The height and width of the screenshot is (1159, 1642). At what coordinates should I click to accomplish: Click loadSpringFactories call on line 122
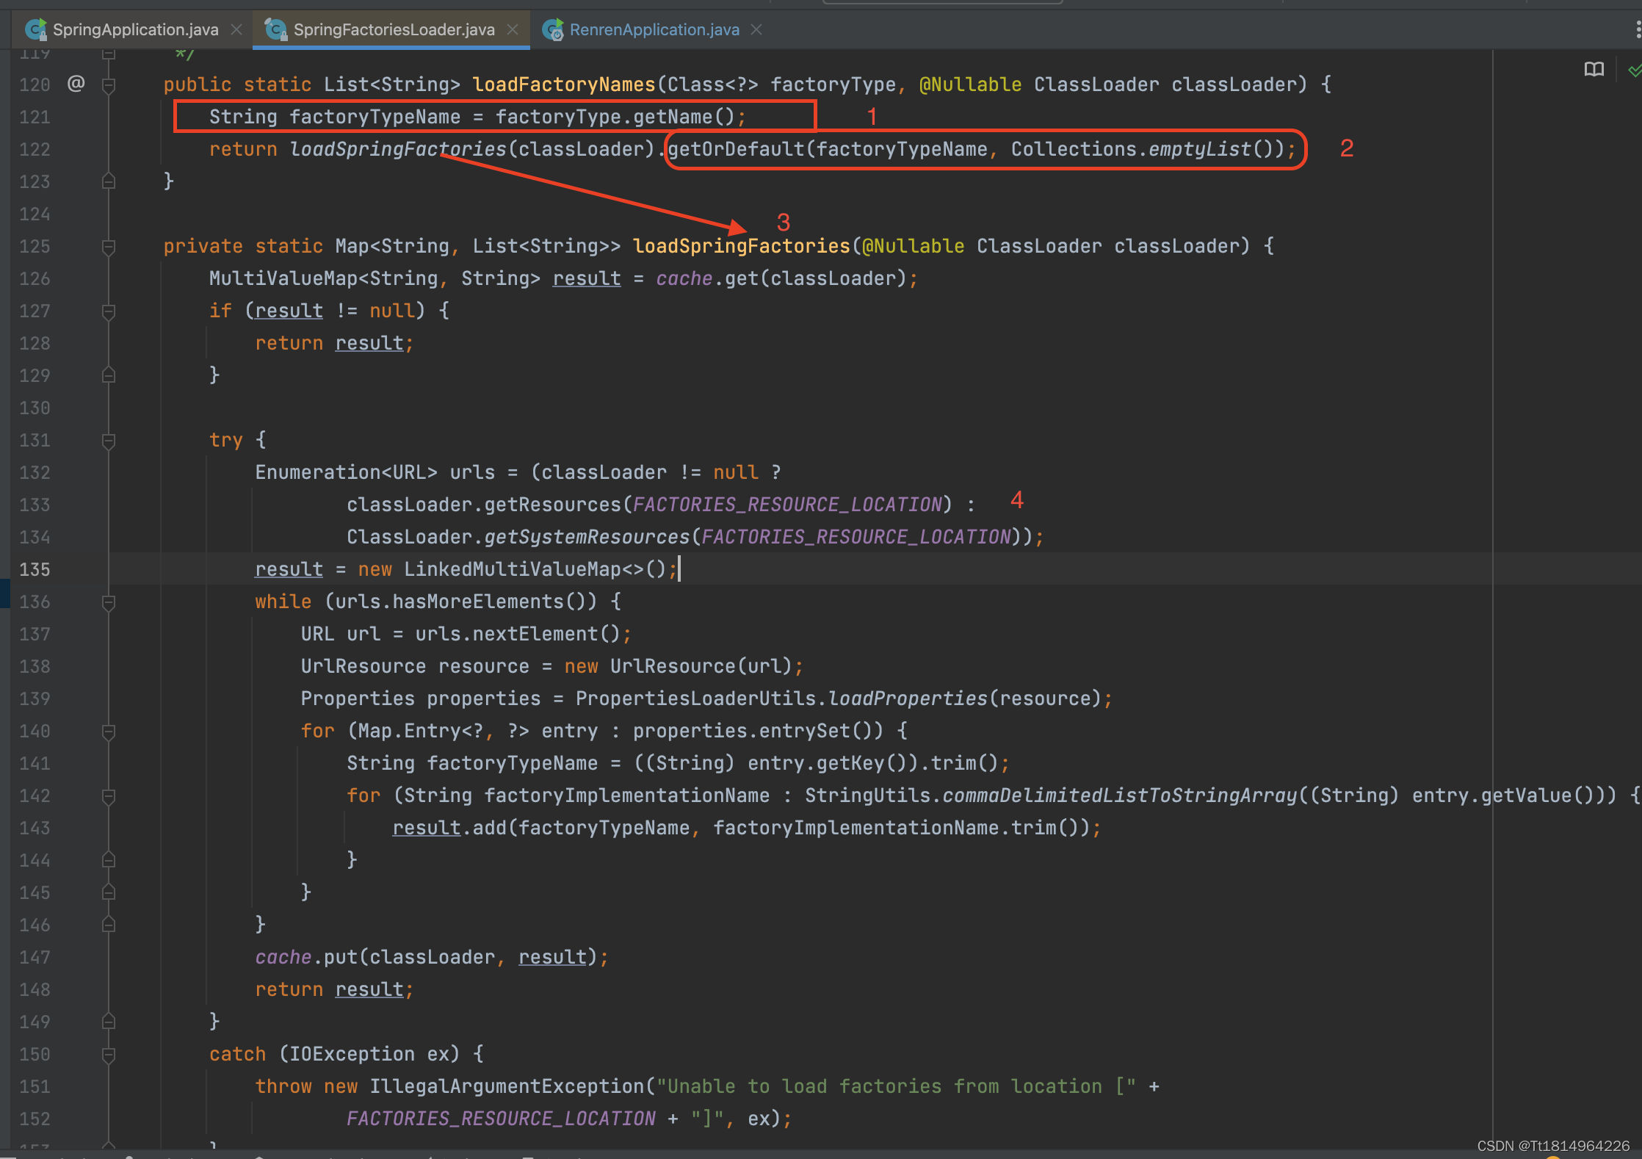click(x=397, y=149)
